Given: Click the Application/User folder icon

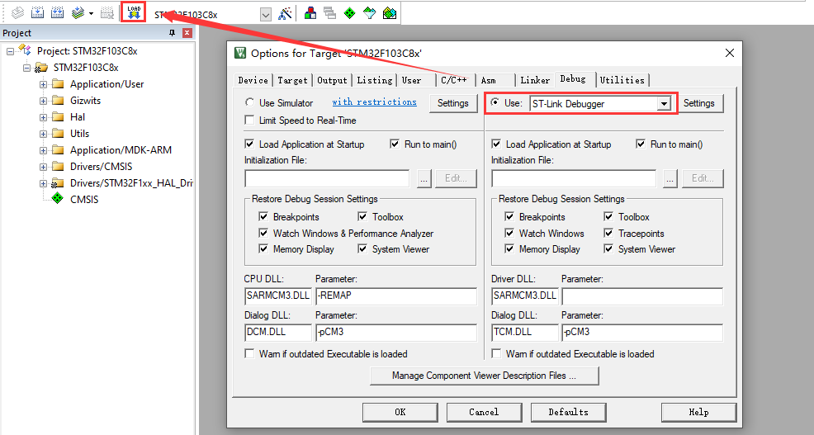Looking at the screenshot, I should [x=58, y=84].
